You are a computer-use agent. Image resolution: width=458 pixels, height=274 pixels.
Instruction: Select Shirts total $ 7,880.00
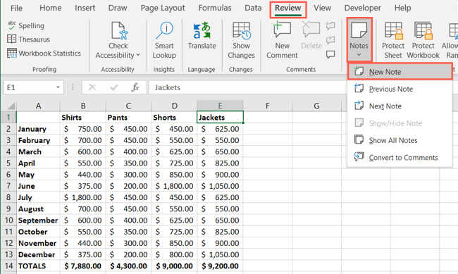83,266
